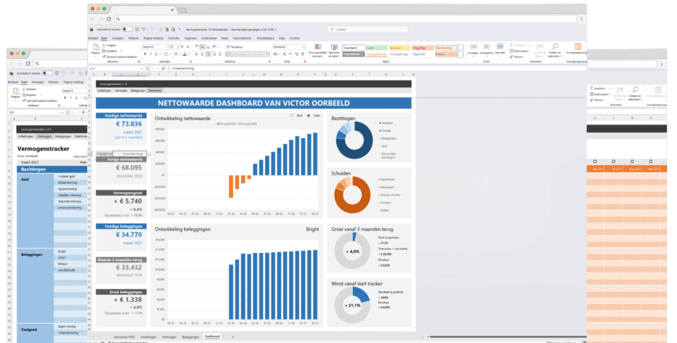The height and width of the screenshot is (343, 677).
Task: Open the Vergelijk met dropdown arrow
Action: click(149, 154)
